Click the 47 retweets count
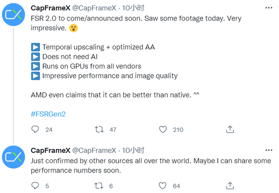 [113, 129]
